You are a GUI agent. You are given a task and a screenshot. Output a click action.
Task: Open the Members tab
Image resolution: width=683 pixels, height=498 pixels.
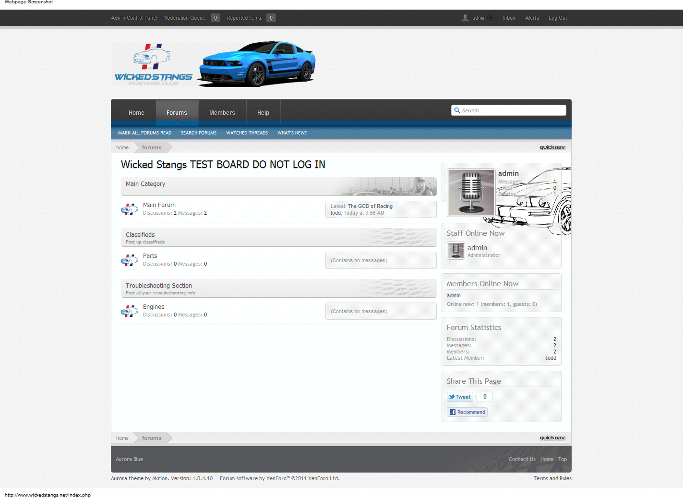click(x=222, y=113)
